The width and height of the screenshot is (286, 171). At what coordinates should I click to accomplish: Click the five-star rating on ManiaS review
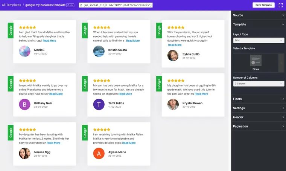click(x=27, y=27)
